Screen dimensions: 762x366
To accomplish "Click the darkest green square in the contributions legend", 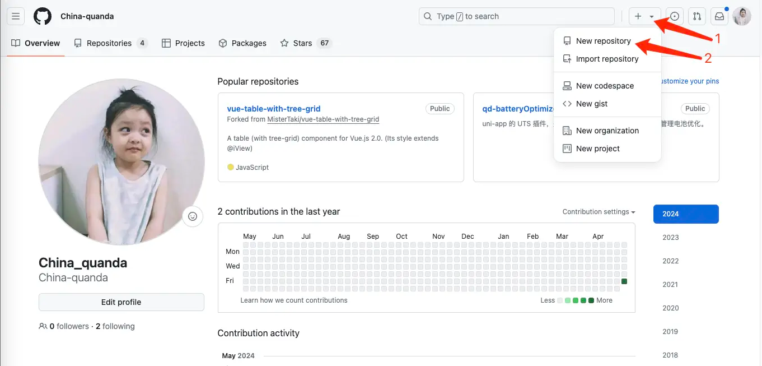I will pyautogui.click(x=591, y=300).
